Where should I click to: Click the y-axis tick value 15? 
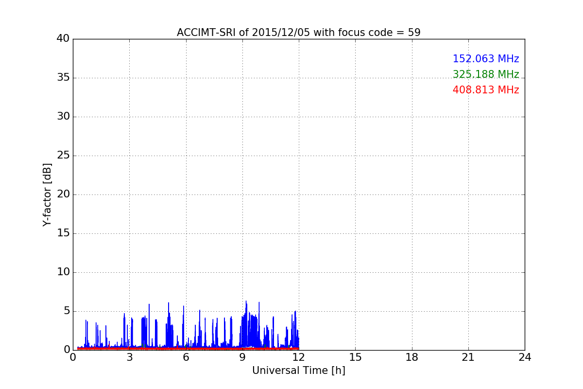coord(63,233)
